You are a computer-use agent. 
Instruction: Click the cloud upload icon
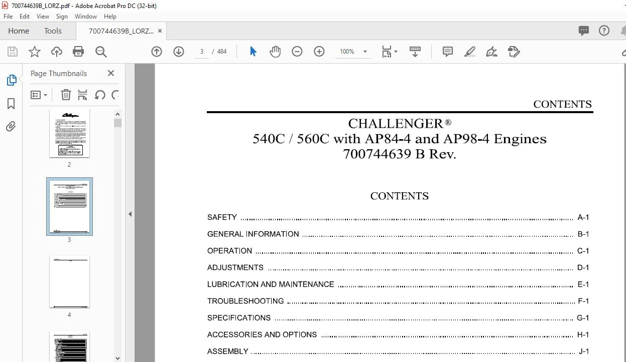coord(57,52)
